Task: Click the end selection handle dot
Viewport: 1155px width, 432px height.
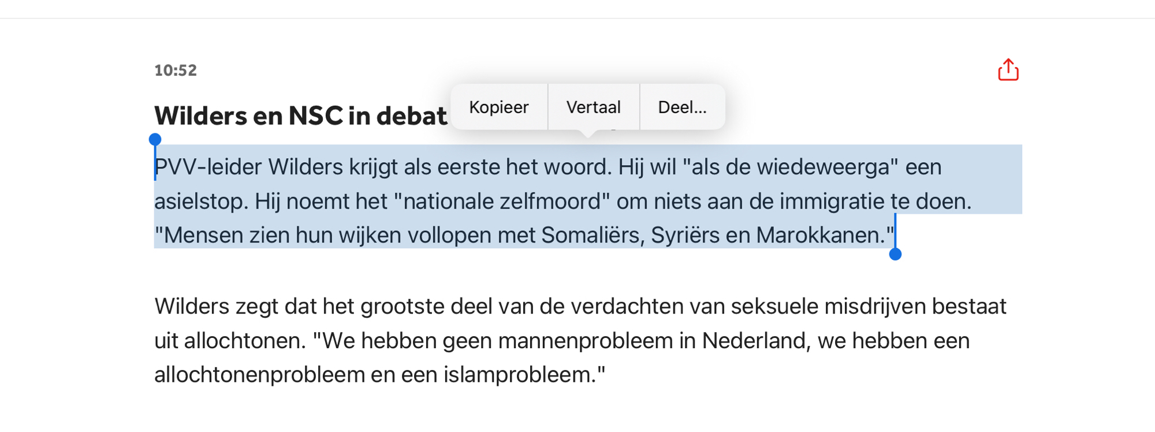Action: pyautogui.click(x=895, y=254)
